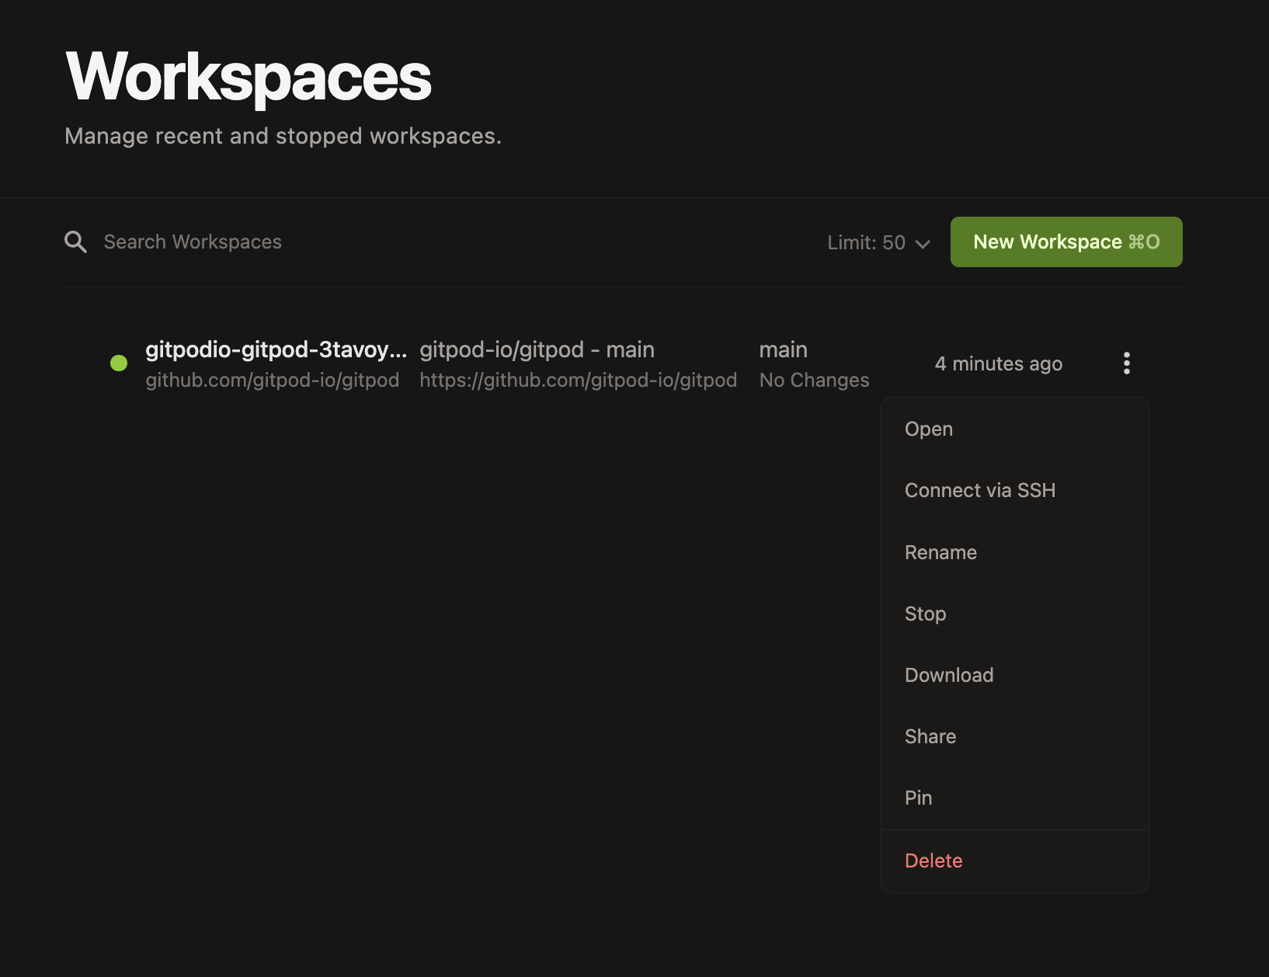Pin the workspace via the menu
1269x977 pixels.
click(918, 798)
